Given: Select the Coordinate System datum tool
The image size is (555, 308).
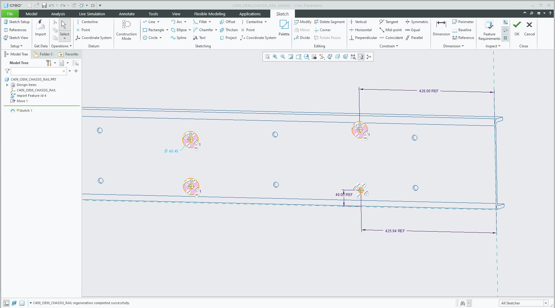Looking at the screenshot, I should (93, 37).
